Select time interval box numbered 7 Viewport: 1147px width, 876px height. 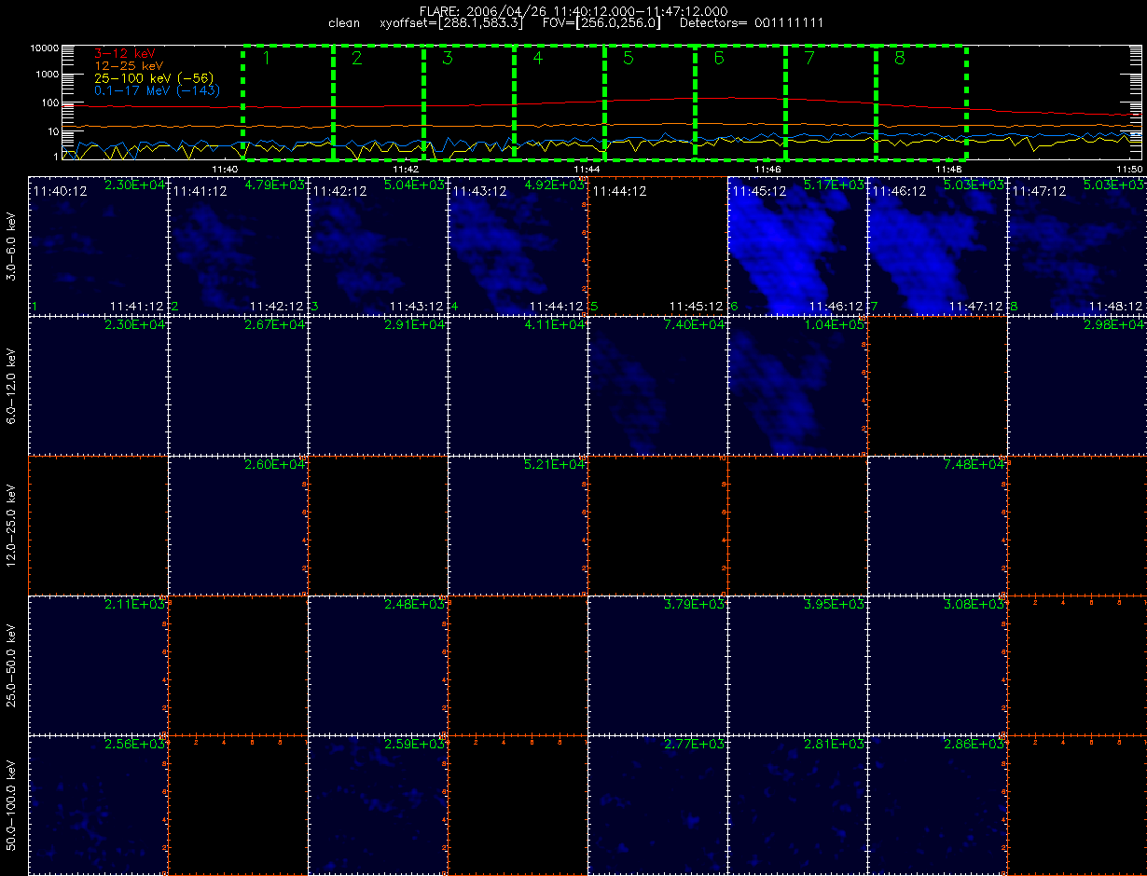click(x=831, y=102)
